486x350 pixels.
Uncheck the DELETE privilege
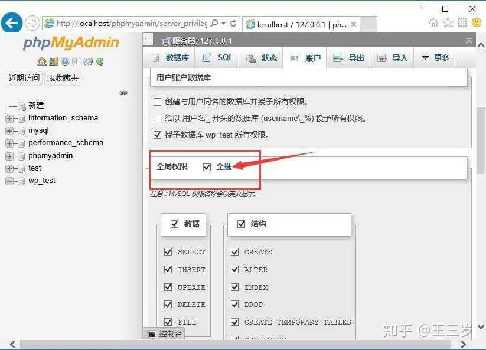168,305
